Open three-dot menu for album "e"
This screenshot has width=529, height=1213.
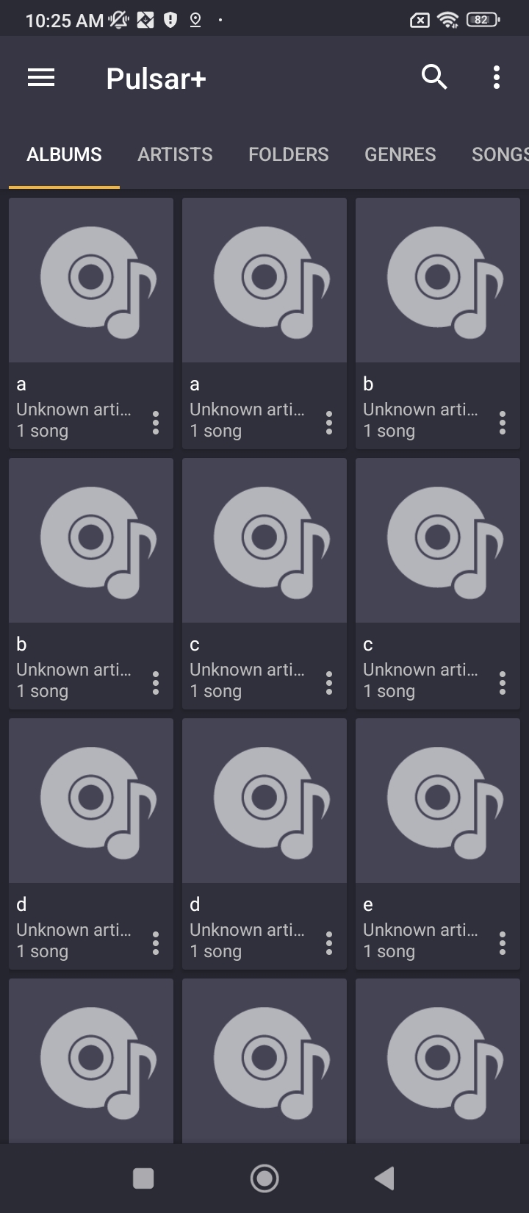click(503, 943)
